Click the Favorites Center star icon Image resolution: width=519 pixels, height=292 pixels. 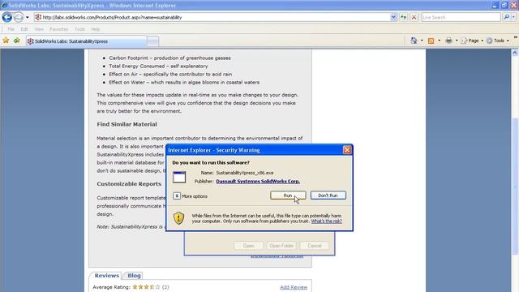click(x=6, y=41)
